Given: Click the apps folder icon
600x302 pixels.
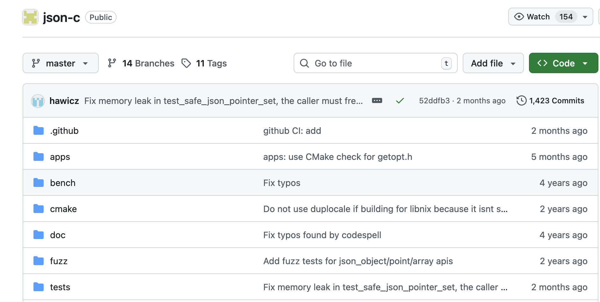Looking at the screenshot, I should click(39, 157).
